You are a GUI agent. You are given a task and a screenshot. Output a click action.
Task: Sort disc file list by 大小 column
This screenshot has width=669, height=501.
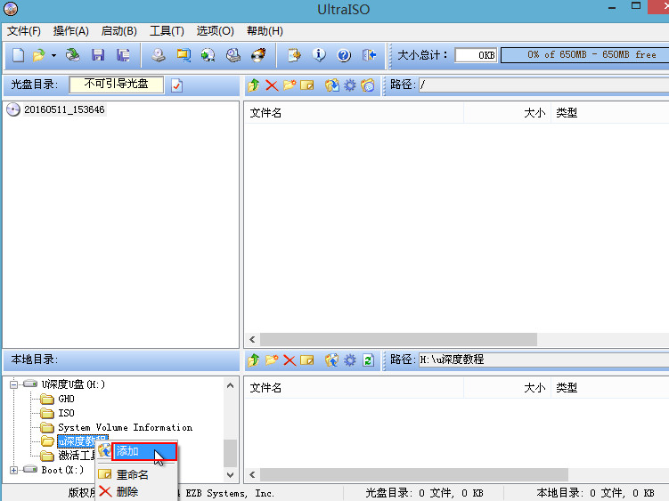point(507,113)
